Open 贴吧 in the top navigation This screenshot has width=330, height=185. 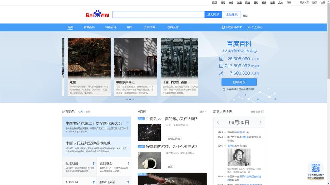231,2
